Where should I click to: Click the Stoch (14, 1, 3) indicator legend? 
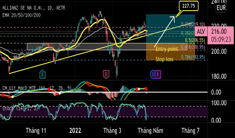click(20, 108)
